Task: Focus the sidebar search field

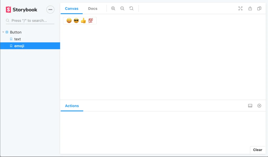Action: click(x=30, y=20)
